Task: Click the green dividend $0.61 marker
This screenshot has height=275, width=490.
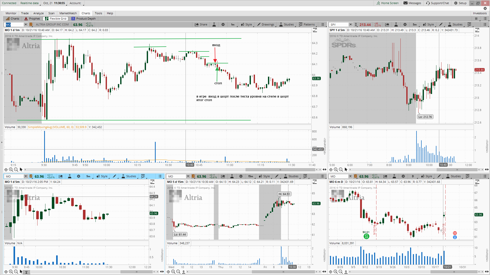Action: (366, 236)
